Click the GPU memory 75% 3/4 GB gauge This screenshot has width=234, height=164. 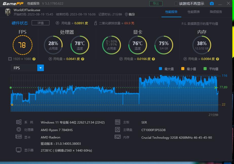pos(164,45)
